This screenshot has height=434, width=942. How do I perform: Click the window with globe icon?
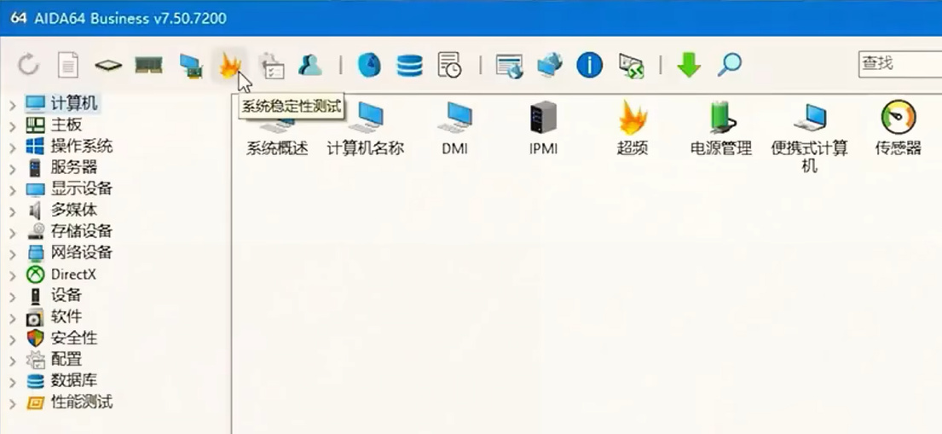pos(510,66)
